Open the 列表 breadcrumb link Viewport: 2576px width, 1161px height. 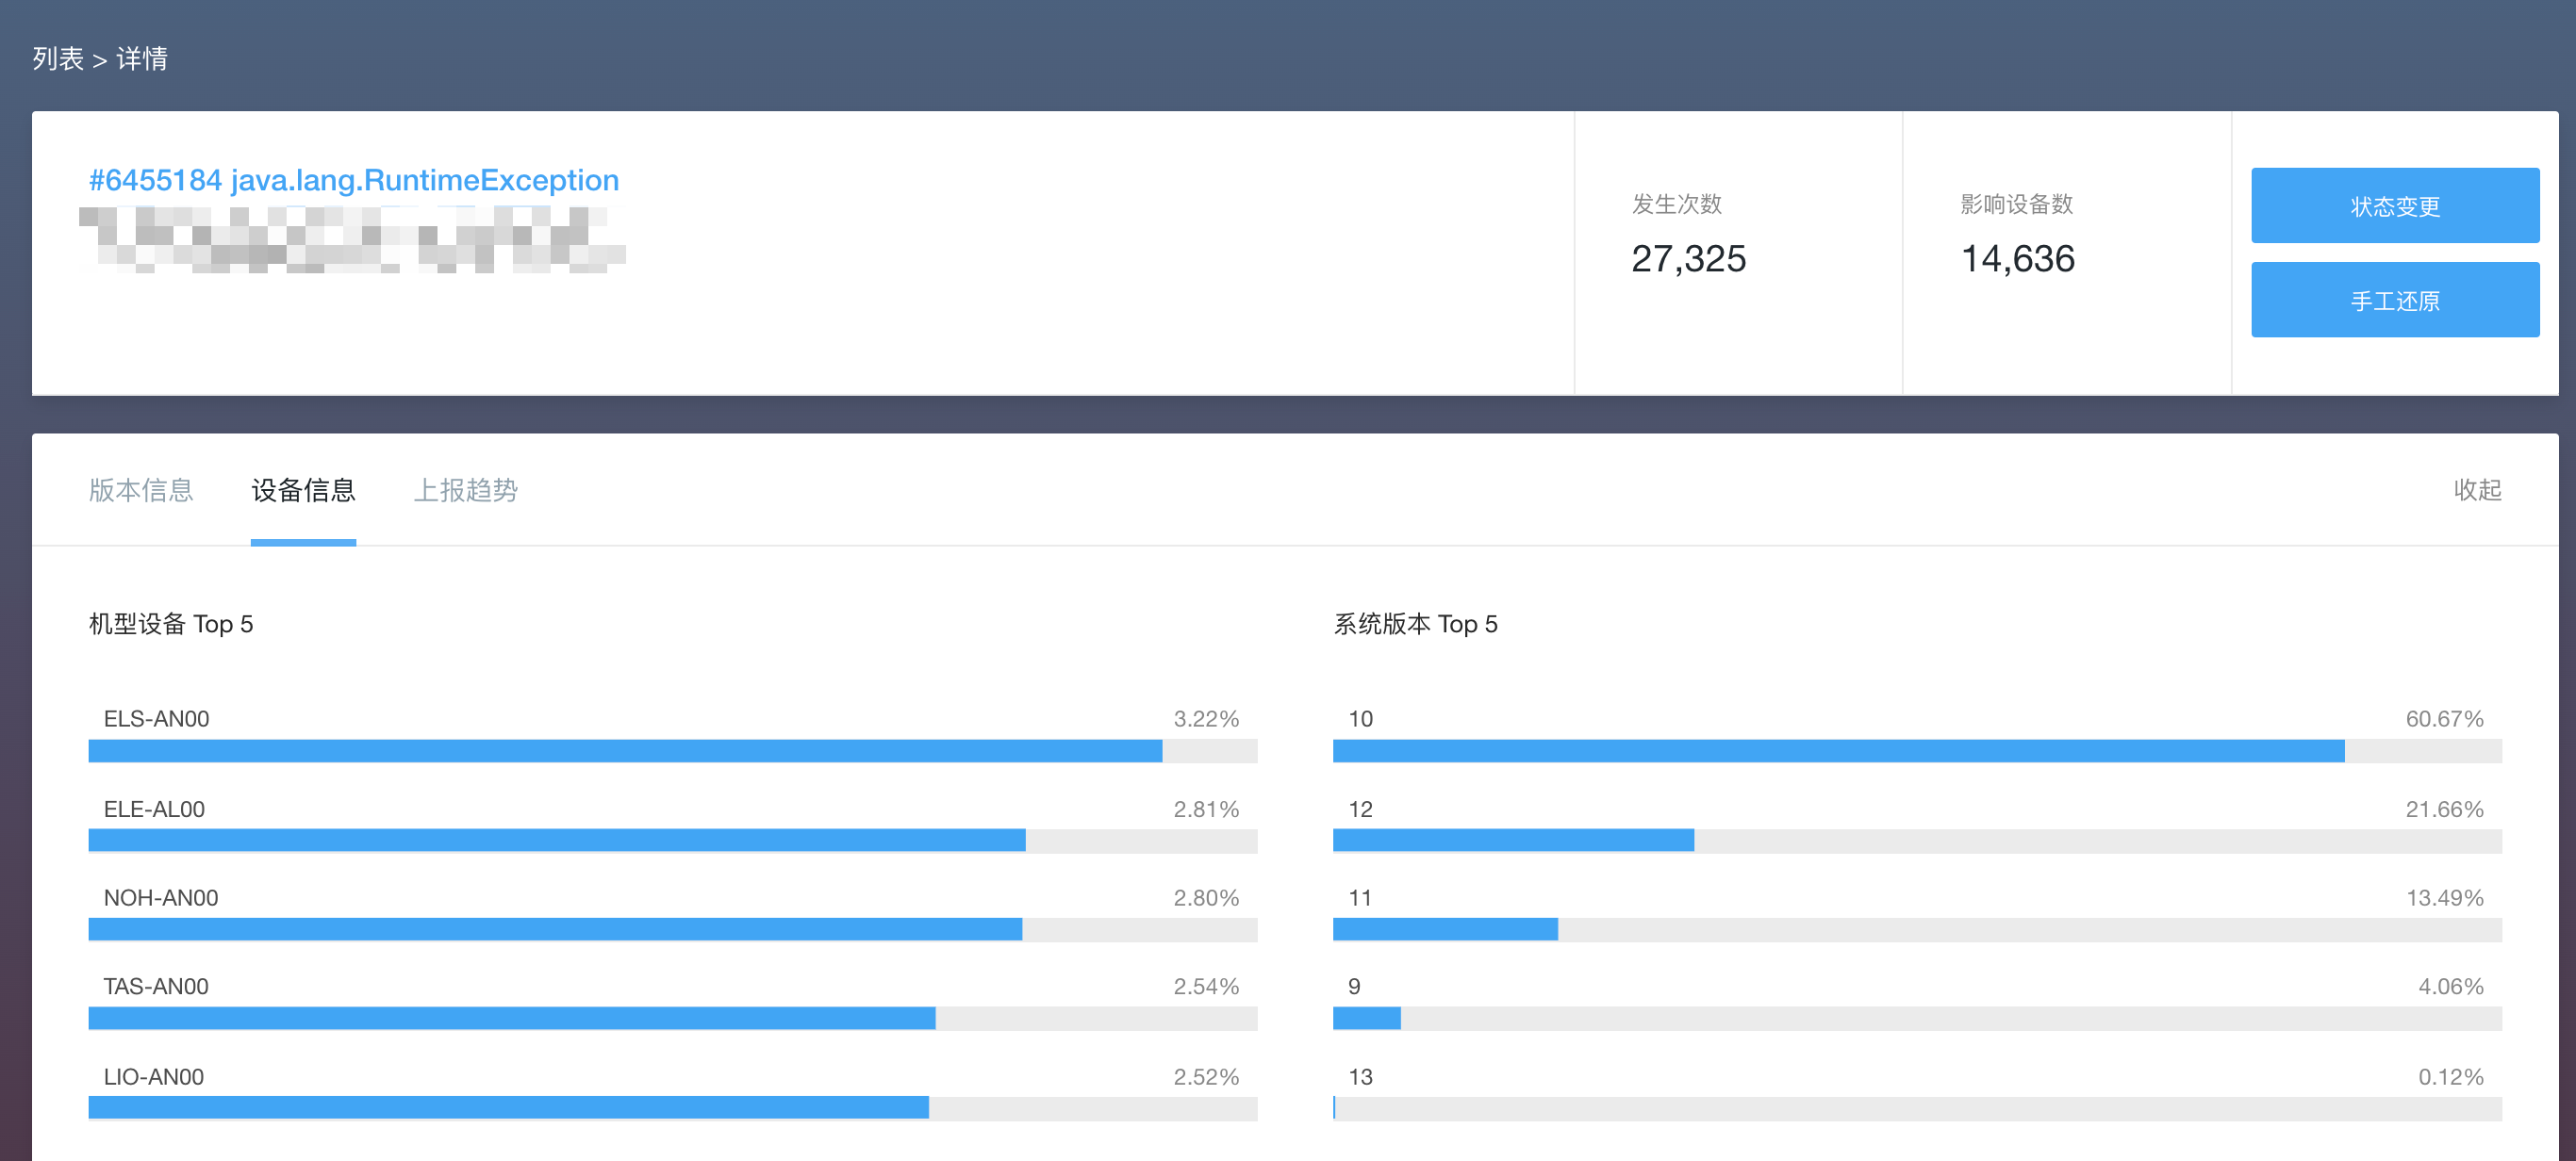(x=58, y=59)
